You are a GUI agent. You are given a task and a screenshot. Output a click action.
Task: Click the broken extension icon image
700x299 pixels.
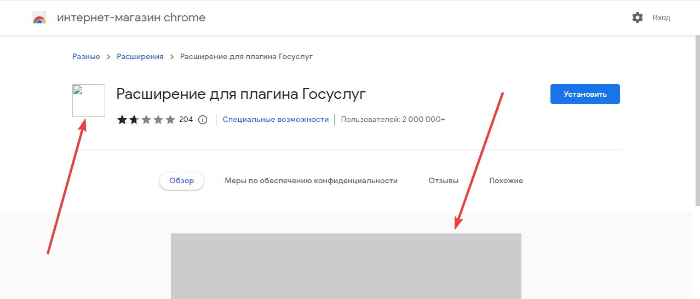tap(89, 101)
